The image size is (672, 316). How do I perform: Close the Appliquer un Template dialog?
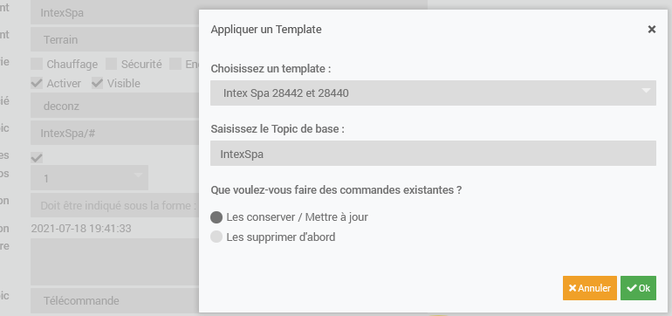[x=651, y=29]
